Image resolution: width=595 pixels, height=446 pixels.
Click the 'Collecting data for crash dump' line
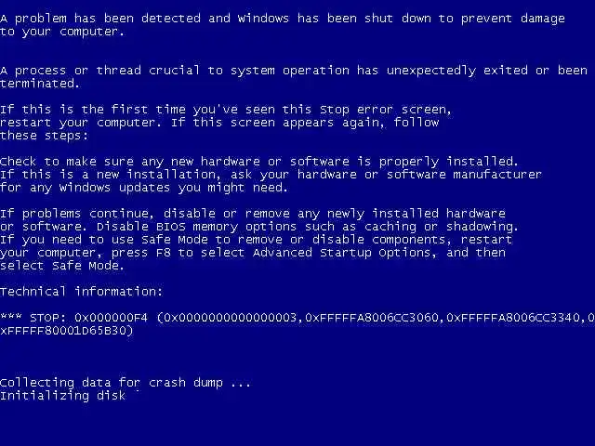126,383
